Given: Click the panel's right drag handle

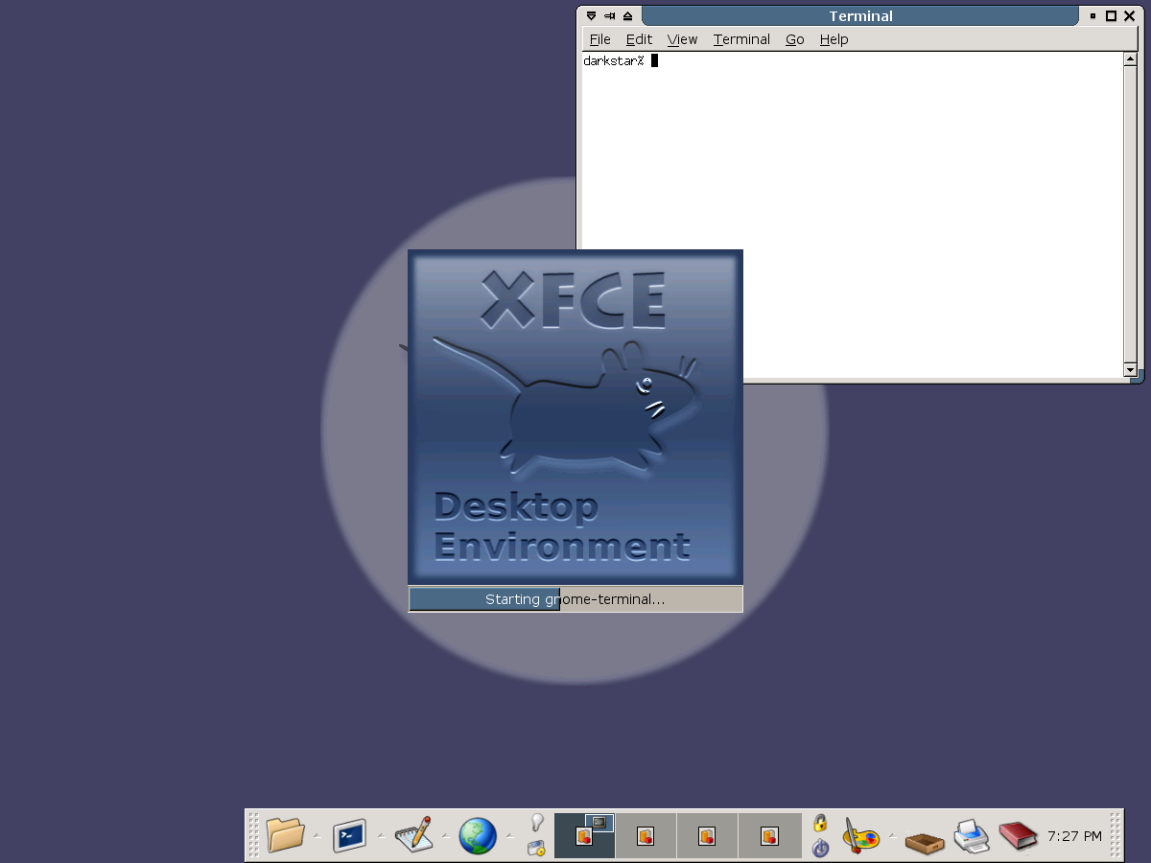Looking at the screenshot, I should tap(1116, 835).
